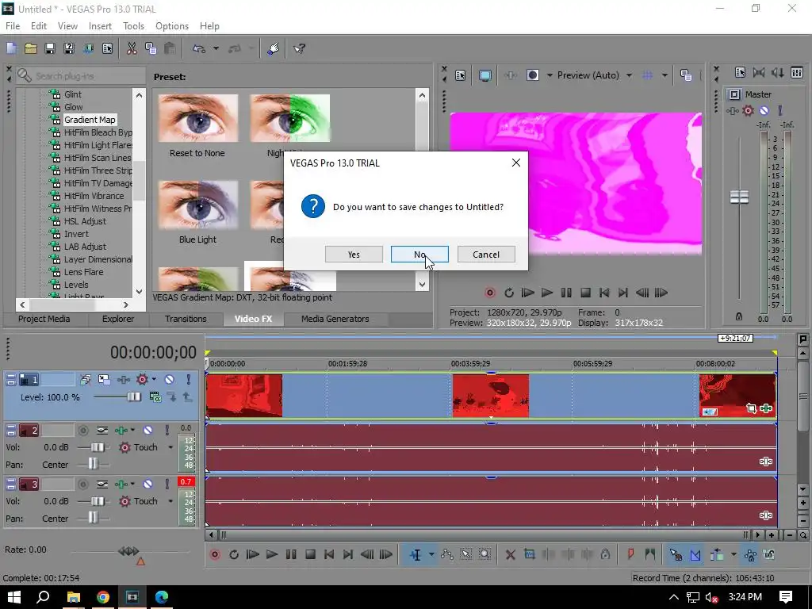Image resolution: width=812 pixels, height=609 pixels.
Task: Click the Video Preview on external monitor icon
Action: click(485, 75)
